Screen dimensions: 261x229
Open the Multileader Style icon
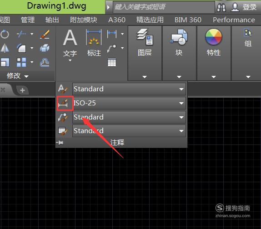click(63, 117)
